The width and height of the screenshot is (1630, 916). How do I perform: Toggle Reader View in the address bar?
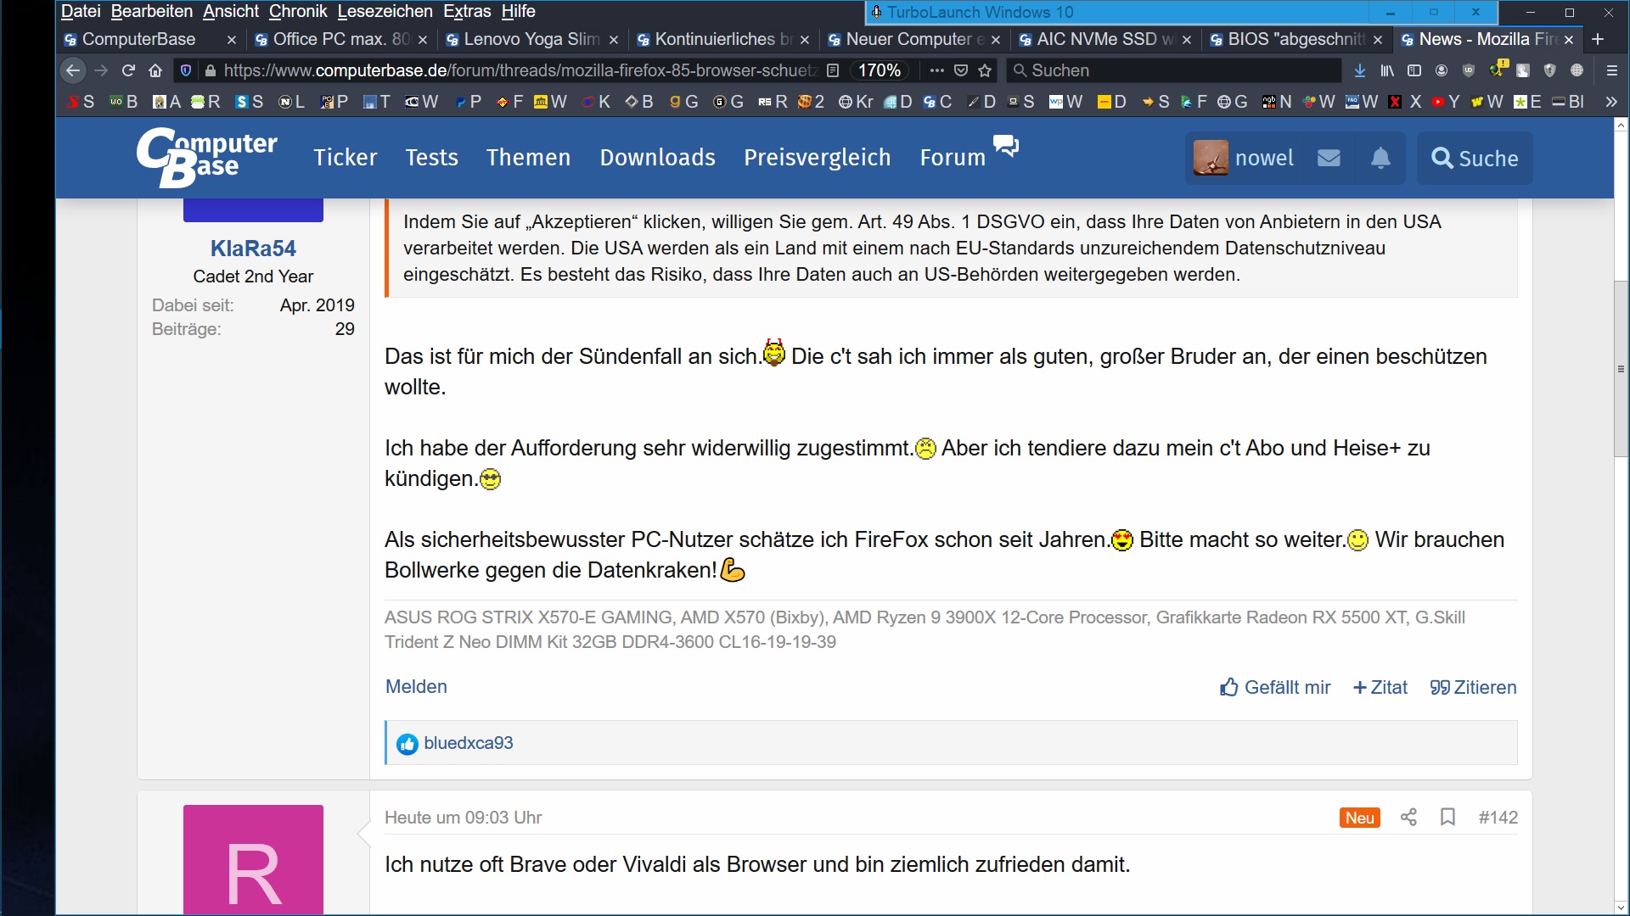tap(834, 70)
